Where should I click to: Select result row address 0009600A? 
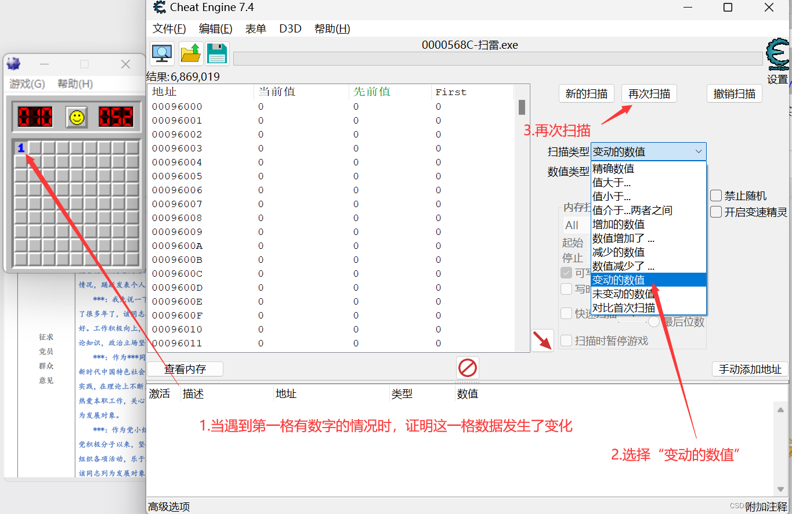click(331, 246)
